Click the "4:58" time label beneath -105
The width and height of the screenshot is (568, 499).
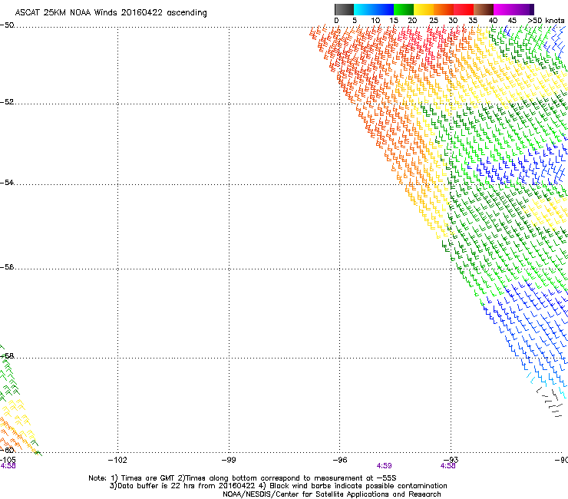click(x=8, y=466)
